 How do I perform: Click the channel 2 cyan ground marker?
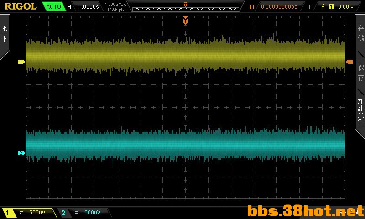click(21, 153)
